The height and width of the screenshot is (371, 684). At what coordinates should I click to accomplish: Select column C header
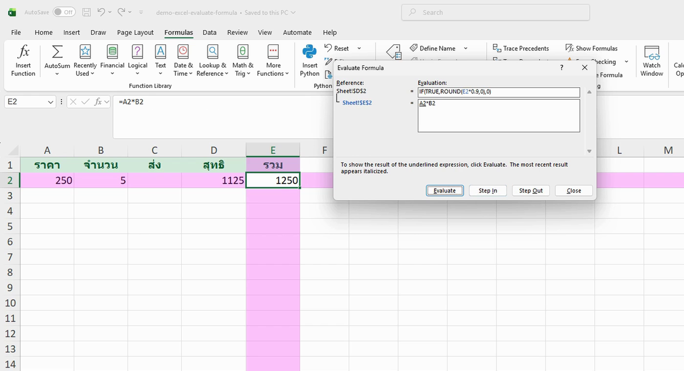tap(154, 150)
